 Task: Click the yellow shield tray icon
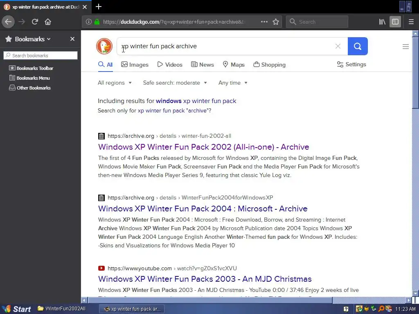[367, 309]
